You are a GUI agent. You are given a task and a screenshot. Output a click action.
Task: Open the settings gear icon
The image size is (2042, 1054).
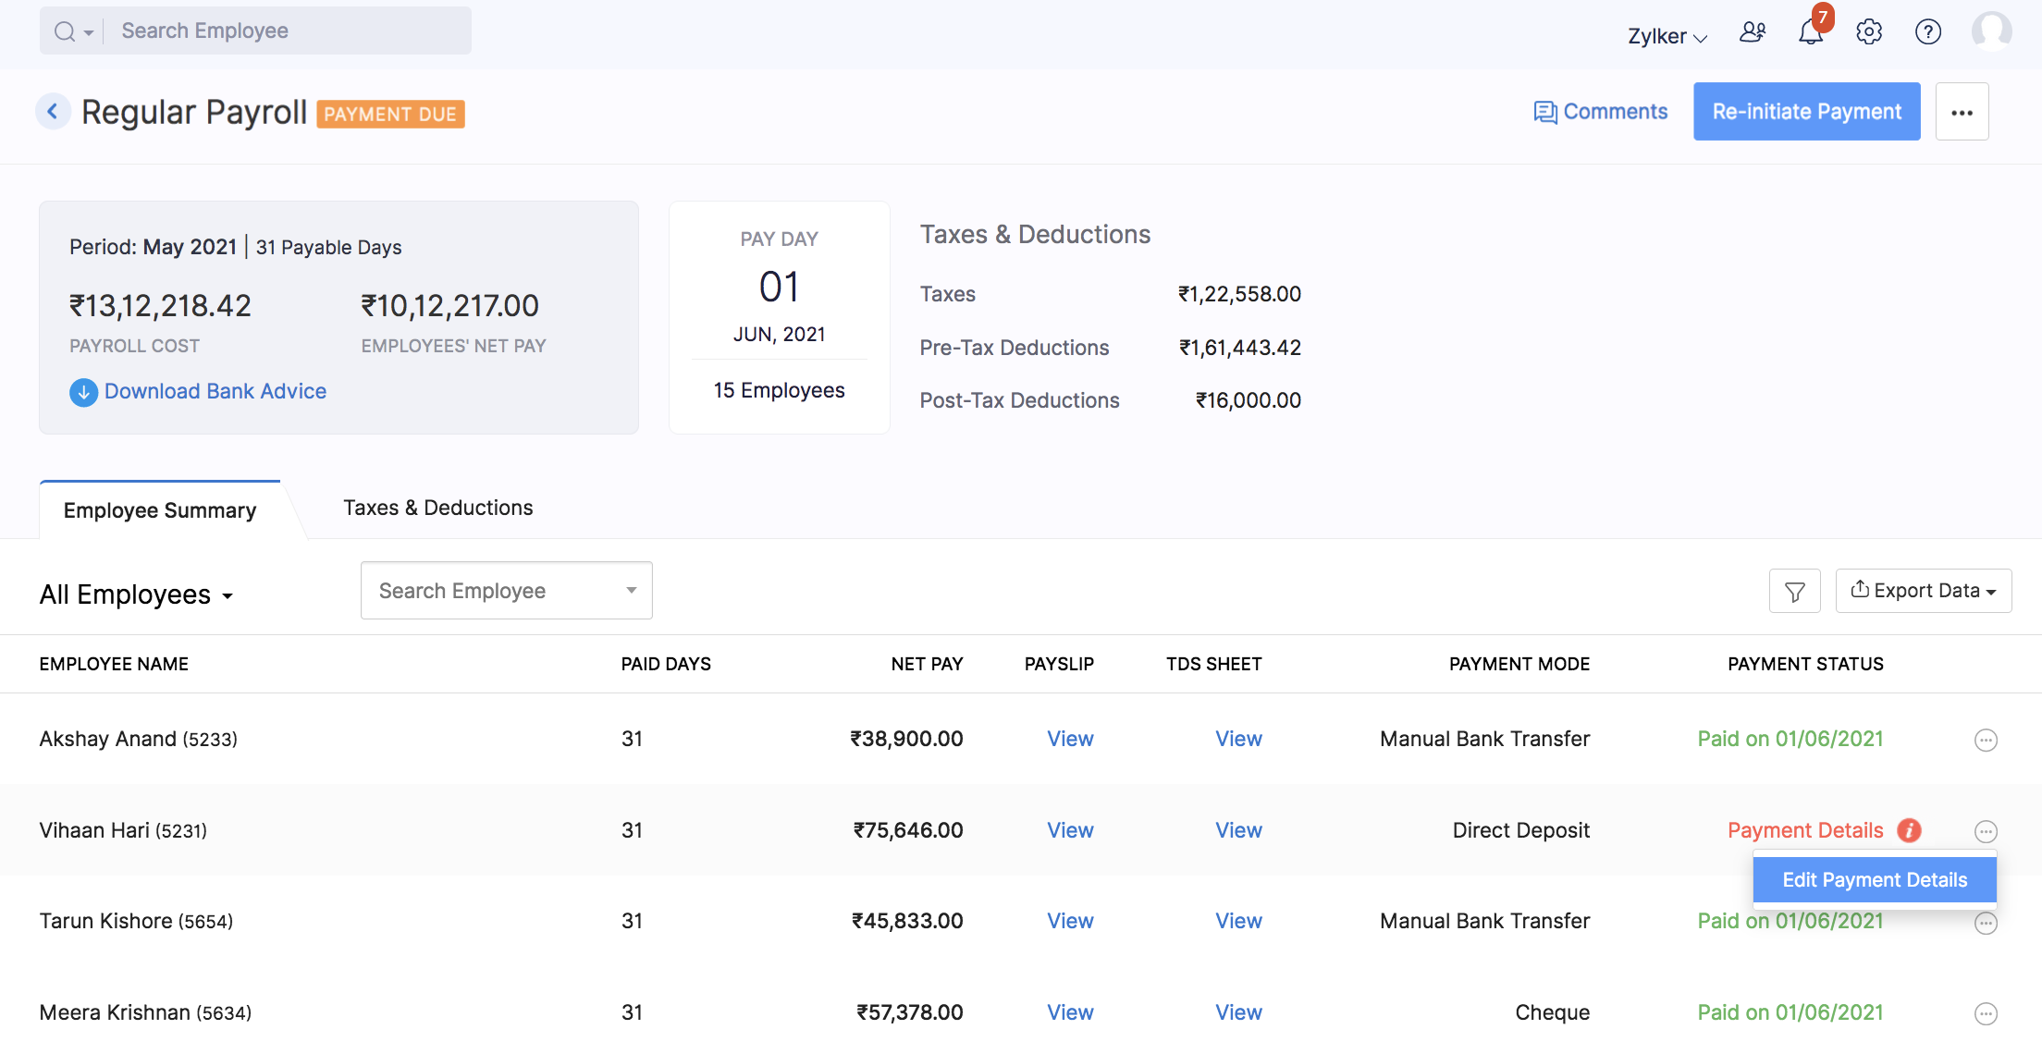tap(1869, 32)
